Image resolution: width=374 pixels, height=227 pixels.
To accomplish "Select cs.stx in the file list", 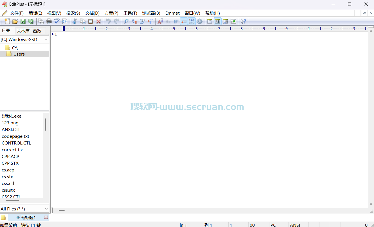I will click(x=7, y=177).
